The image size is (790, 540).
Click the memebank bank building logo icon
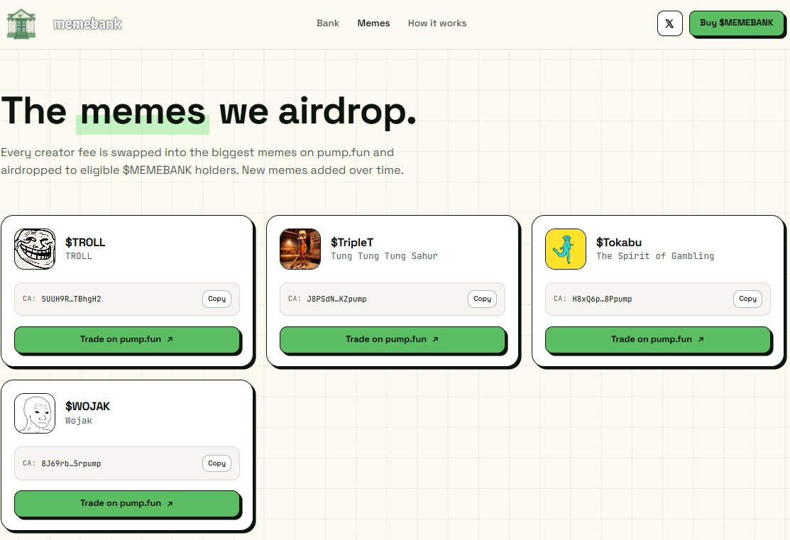click(x=21, y=23)
